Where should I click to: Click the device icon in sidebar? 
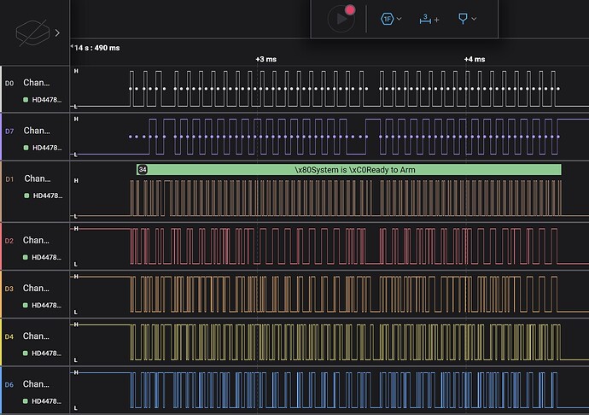click(32, 32)
